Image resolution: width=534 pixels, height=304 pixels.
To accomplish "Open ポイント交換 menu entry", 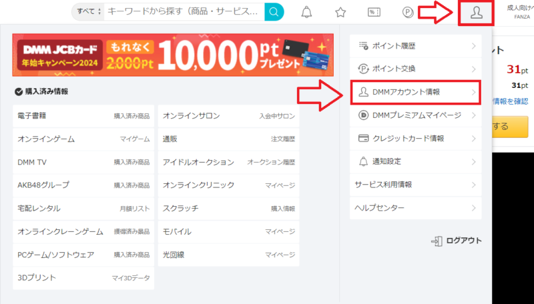I will [x=415, y=69].
